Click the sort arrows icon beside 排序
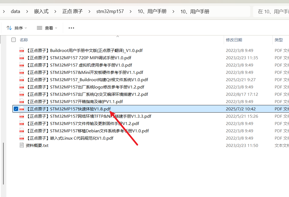289x197 pixels. 9,28
